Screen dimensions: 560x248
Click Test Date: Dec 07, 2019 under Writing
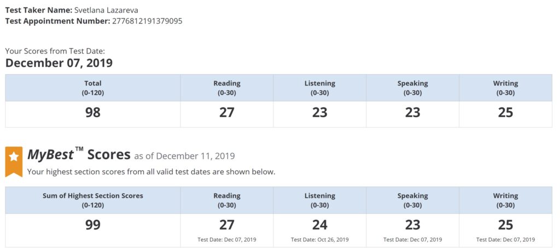coord(505,239)
